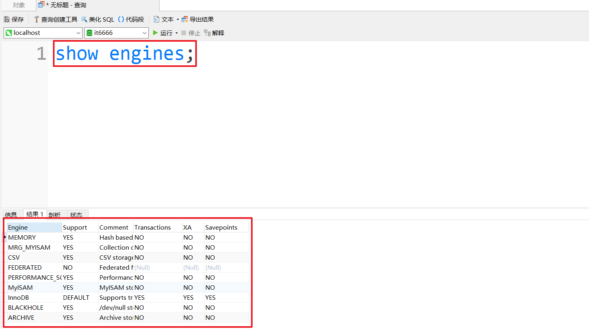Click Beautify SQL (美化 SQL) button

(97, 19)
